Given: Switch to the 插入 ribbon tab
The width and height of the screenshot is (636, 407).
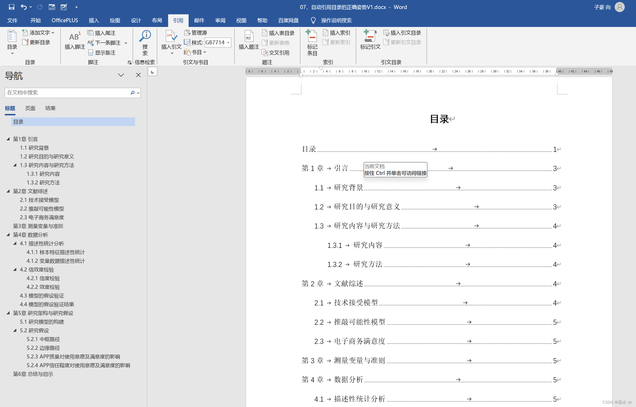Looking at the screenshot, I should coord(94,20).
